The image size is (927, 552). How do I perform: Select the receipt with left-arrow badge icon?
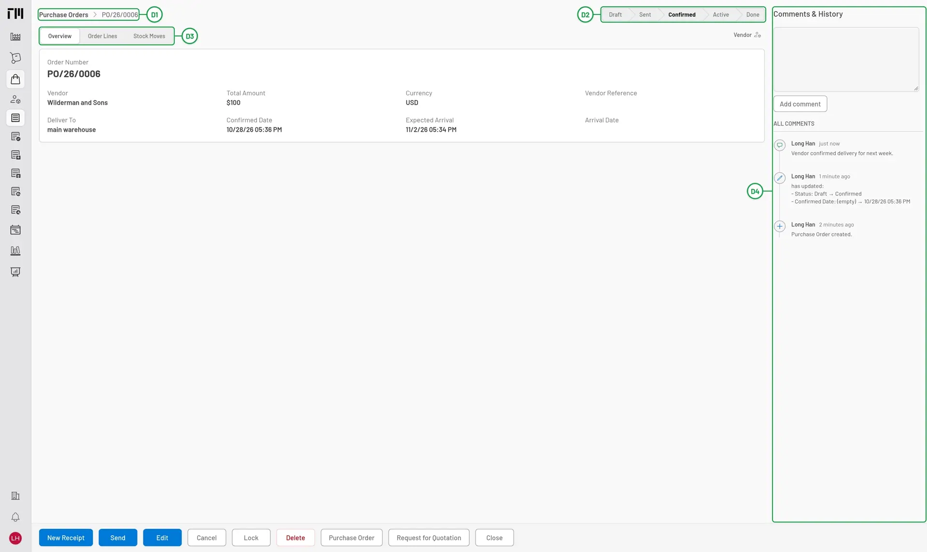[x=15, y=192]
